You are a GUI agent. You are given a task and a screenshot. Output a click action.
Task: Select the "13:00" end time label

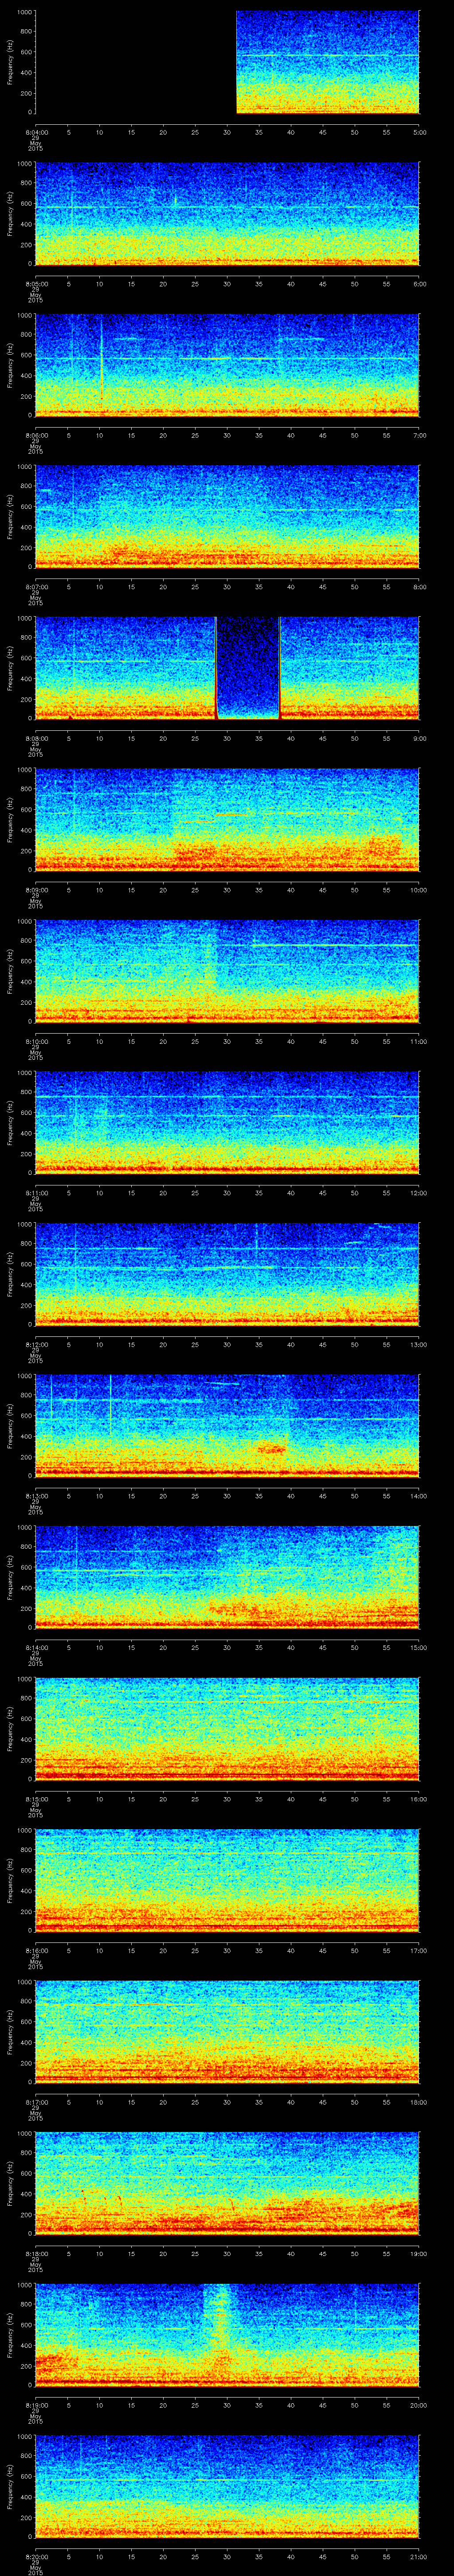[x=419, y=1344]
